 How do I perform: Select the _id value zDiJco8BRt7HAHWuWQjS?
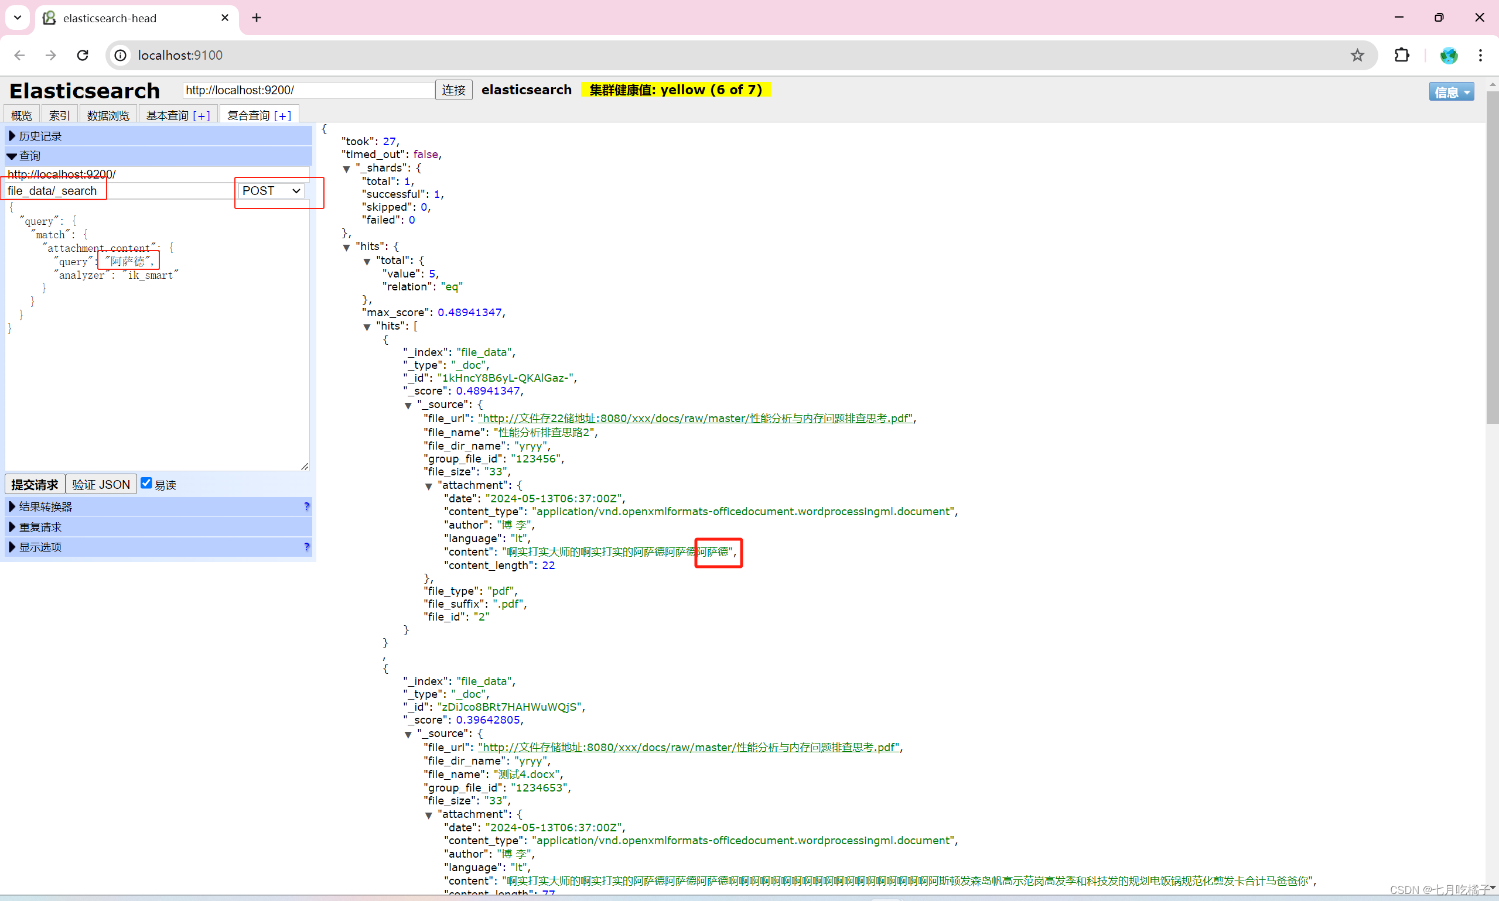pyautogui.click(x=508, y=707)
